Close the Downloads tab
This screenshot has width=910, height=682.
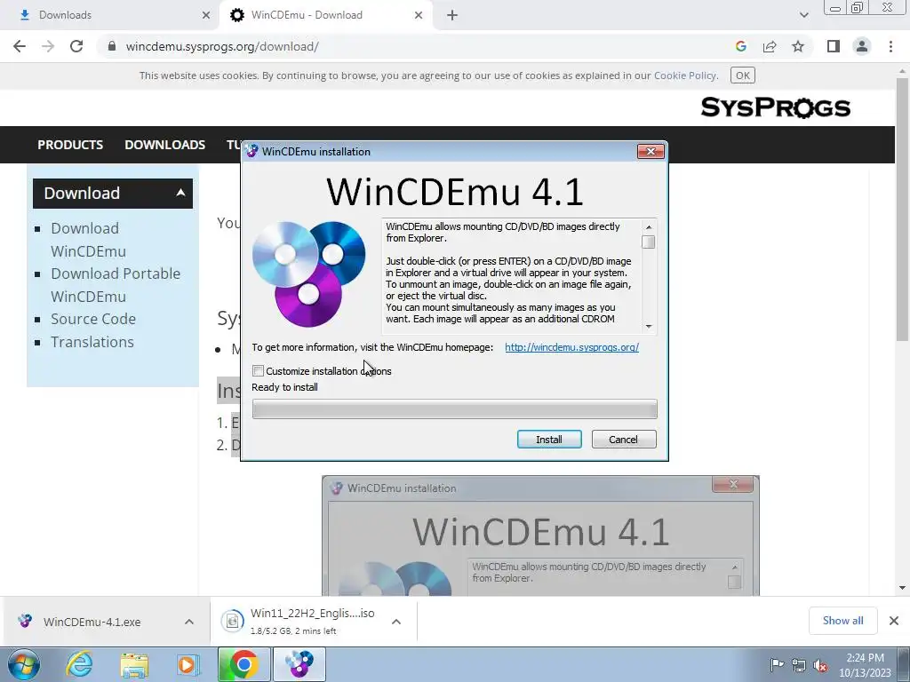[206, 15]
